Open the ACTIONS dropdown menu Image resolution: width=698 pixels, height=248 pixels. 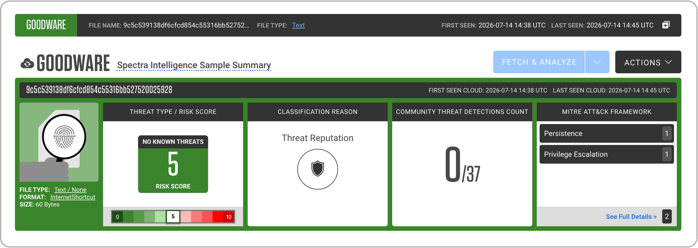pos(648,62)
